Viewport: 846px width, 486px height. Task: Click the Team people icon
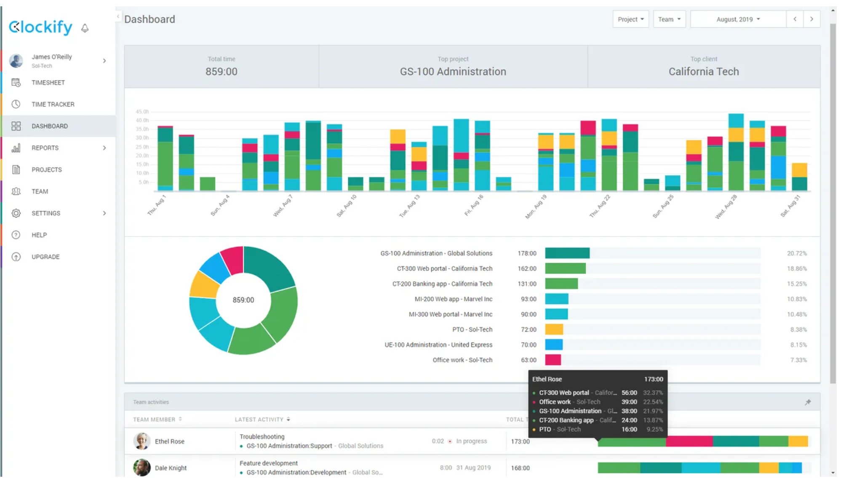(x=16, y=191)
